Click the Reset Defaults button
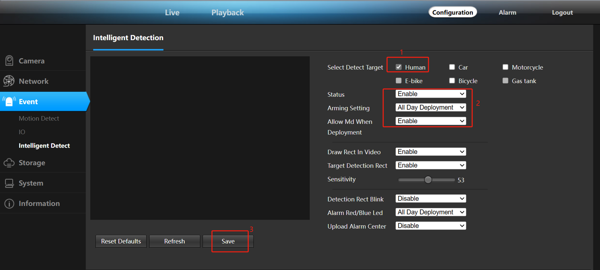Screen dimensions: 600x270 click(x=121, y=242)
